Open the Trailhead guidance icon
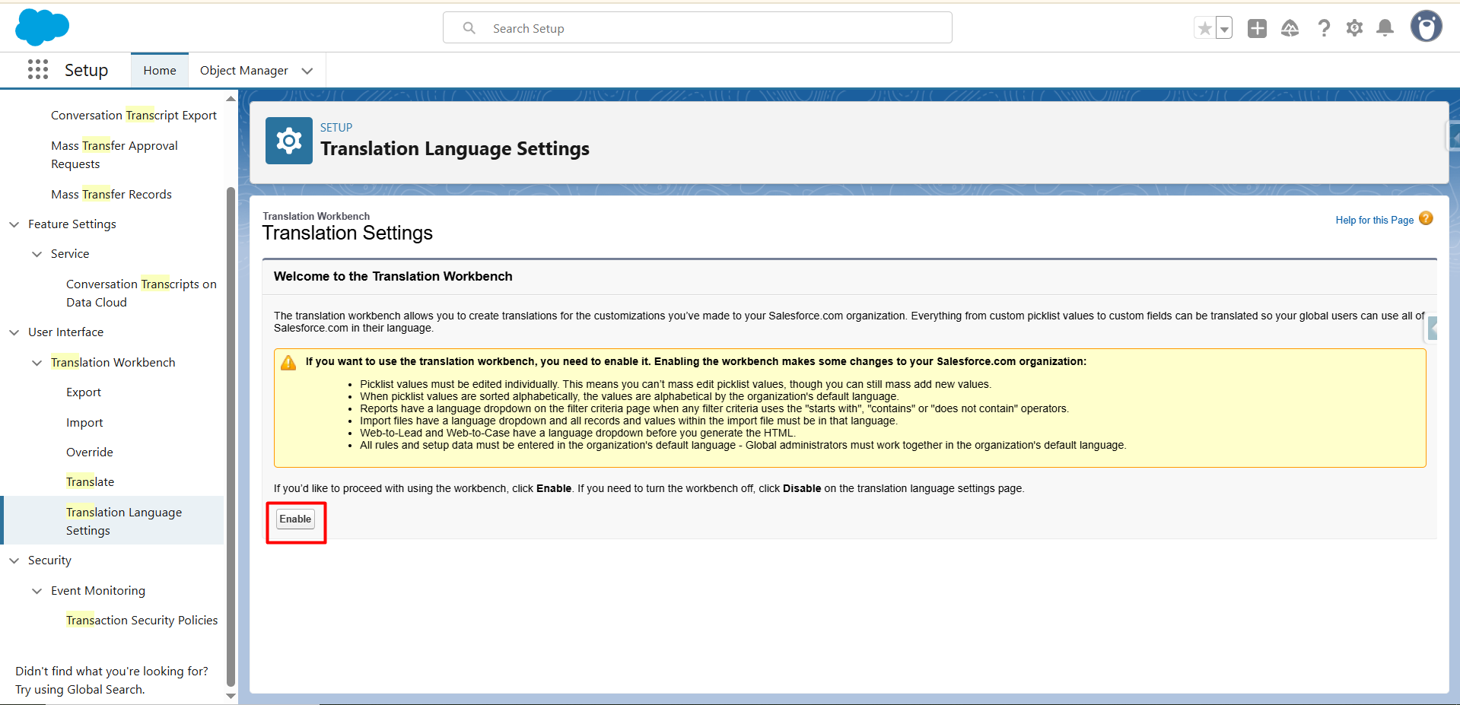Image resolution: width=1460 pixels, height=705 pixels. (1290, 28)
